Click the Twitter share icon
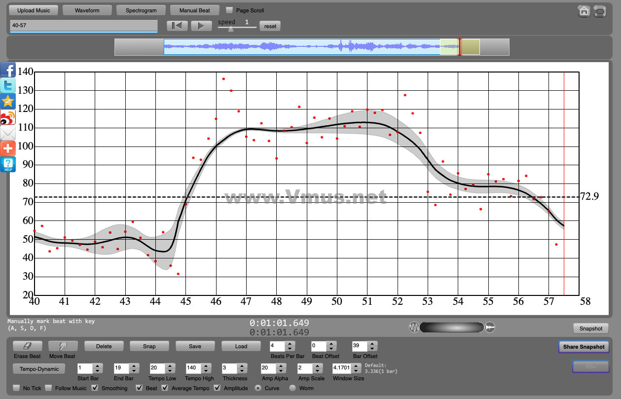This screenshot has width=621, height=399. (8, 86)
